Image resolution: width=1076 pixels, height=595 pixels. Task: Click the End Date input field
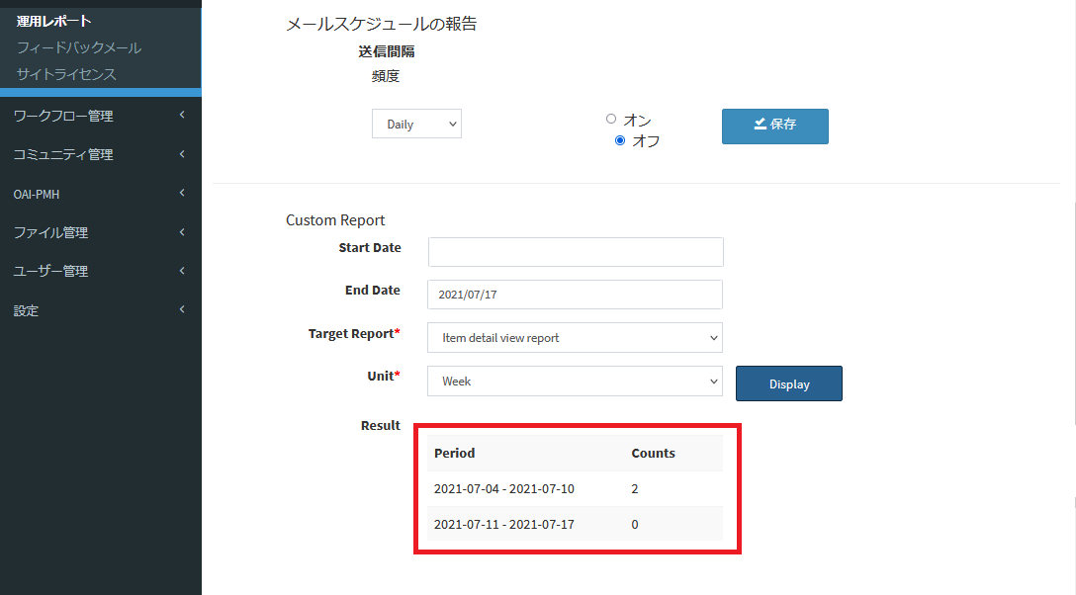pyautogui.click(x=575, y=295)
